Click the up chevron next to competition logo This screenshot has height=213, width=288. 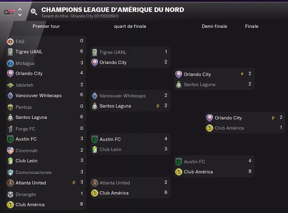(20, 9)
